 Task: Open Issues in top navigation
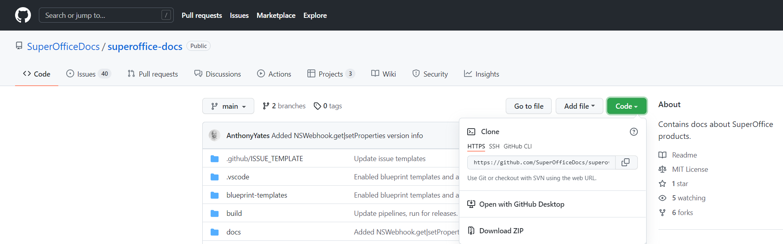pos(239,15)
